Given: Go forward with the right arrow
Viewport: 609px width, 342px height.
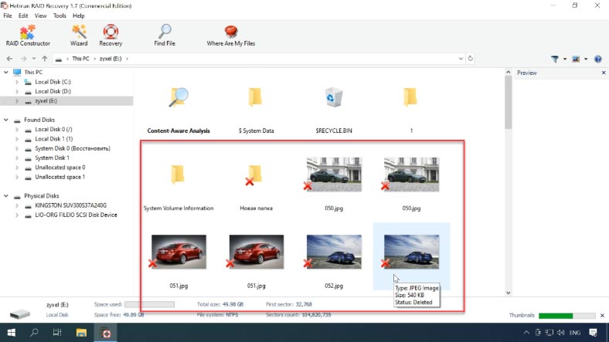Looking at the screenshot, I should (24, 59).
